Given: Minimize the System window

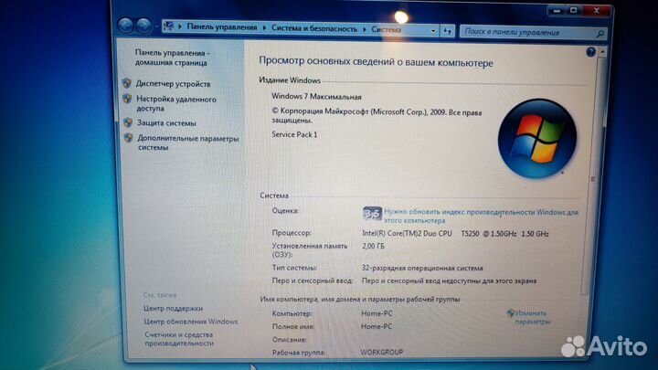Looking at the screenshot, I should tap(557, 10).
